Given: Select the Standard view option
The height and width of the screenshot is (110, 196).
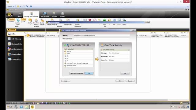Looking at the screenshot, I should click(x=11, y=19).
